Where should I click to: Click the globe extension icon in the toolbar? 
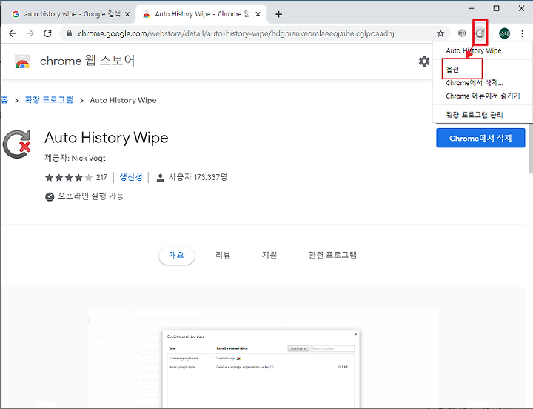tap(462, 33)
